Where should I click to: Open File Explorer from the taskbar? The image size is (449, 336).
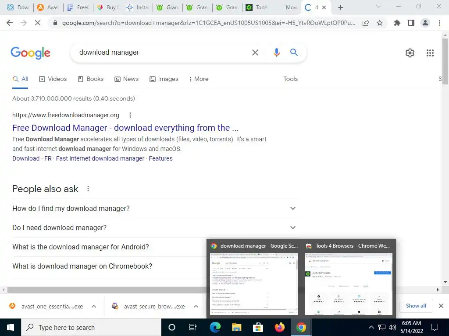pos(236,327)
